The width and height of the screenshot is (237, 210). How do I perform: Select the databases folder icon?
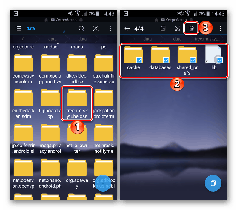tap(160, 54)
